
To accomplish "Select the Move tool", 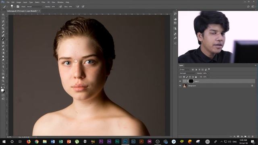I will [x=3, y=14].
